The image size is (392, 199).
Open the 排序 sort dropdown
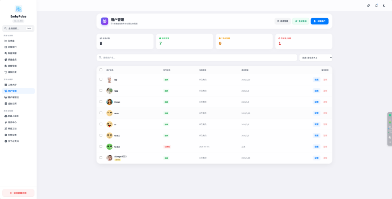coord(316,58)
